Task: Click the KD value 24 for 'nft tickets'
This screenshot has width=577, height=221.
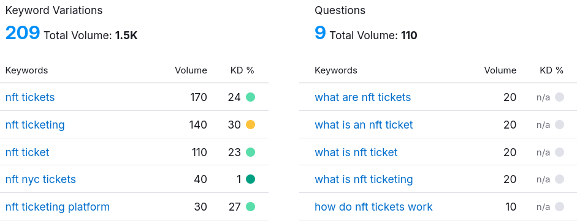Action: click(234, 97)
